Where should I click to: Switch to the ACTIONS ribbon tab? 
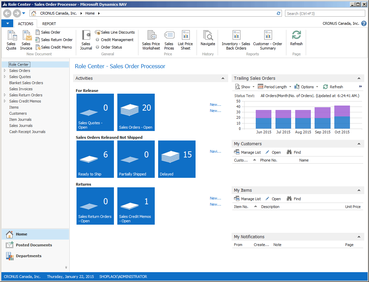click(x=26, y=24)
